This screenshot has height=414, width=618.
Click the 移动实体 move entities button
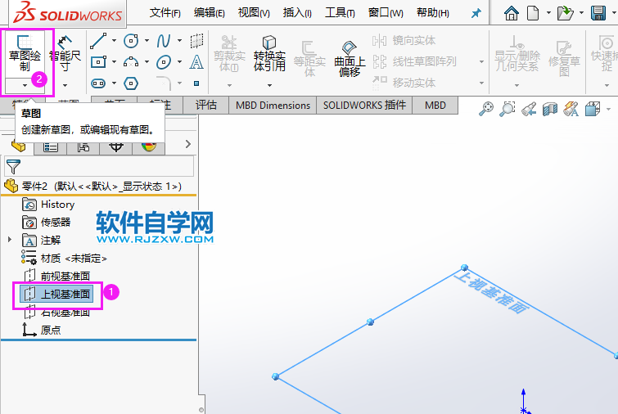pyautogui.click(x=404, y=83)
